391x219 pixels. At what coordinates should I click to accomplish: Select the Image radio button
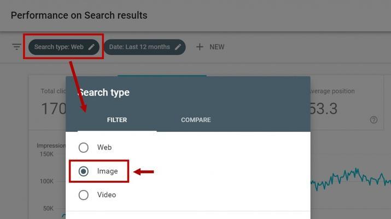[x=84, y=171]
